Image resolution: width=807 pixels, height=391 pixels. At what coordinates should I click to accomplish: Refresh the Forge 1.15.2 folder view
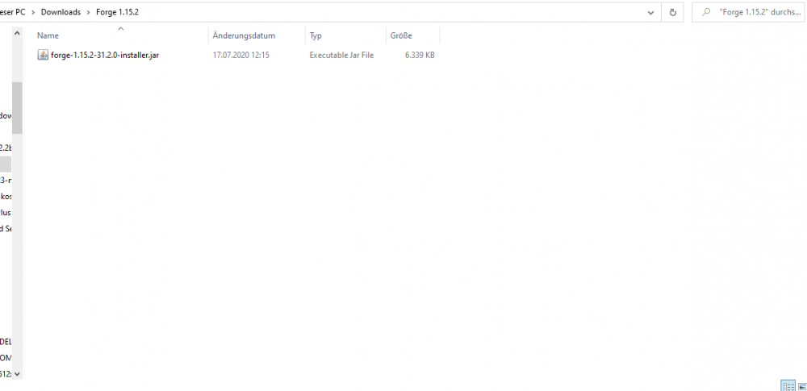click(673, 12)
